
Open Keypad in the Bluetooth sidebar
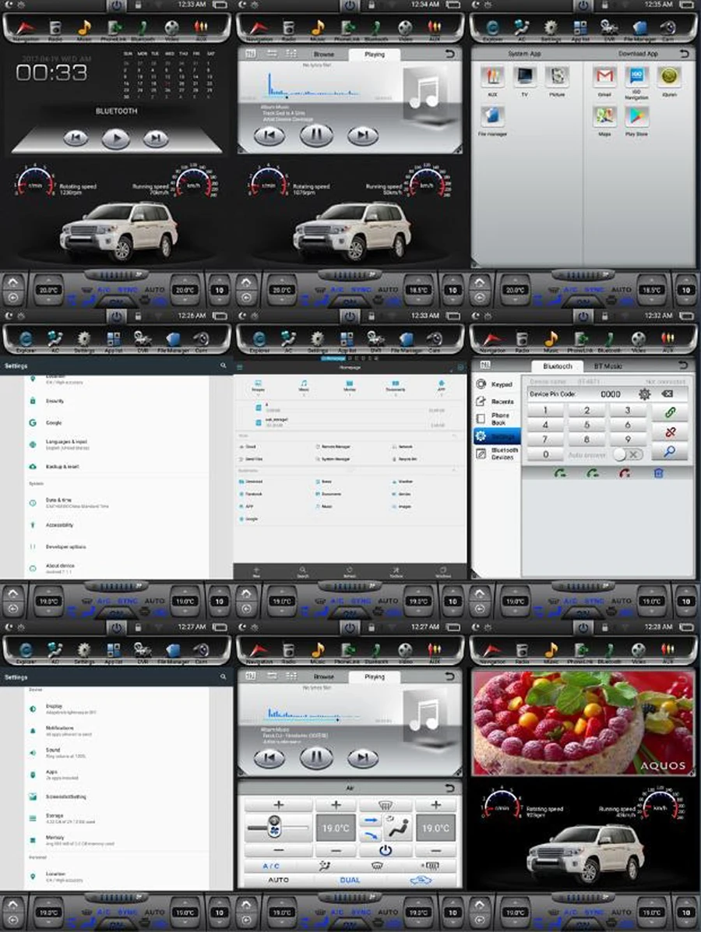click(496, 385)
